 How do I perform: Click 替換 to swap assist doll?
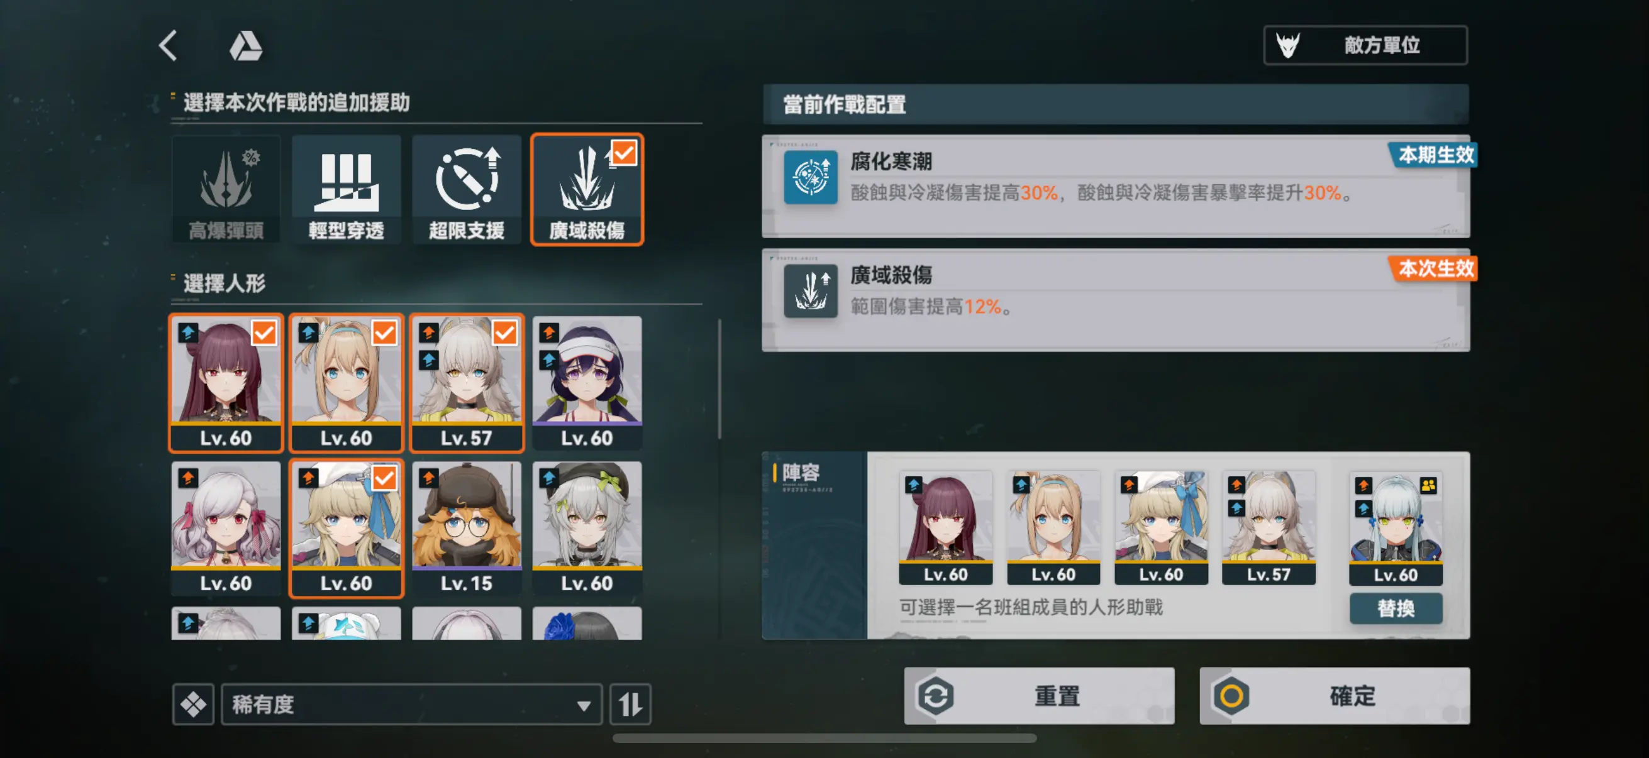pos(1396,608)
